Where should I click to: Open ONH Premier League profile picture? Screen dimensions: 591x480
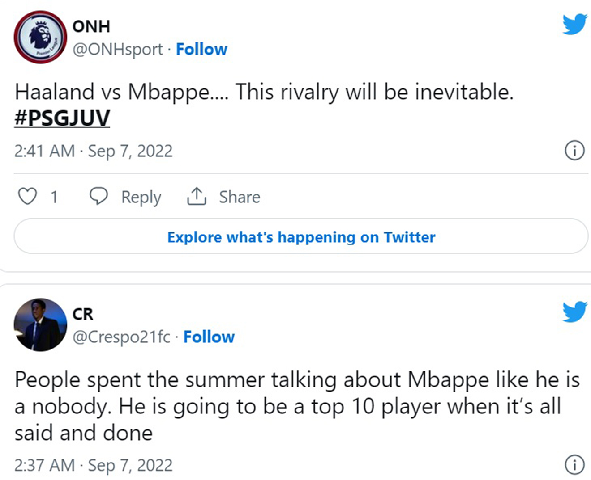pos(40,37)
